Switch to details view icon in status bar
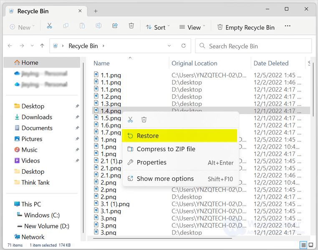Viewport: 318px width, 250px height. (303, 245)
